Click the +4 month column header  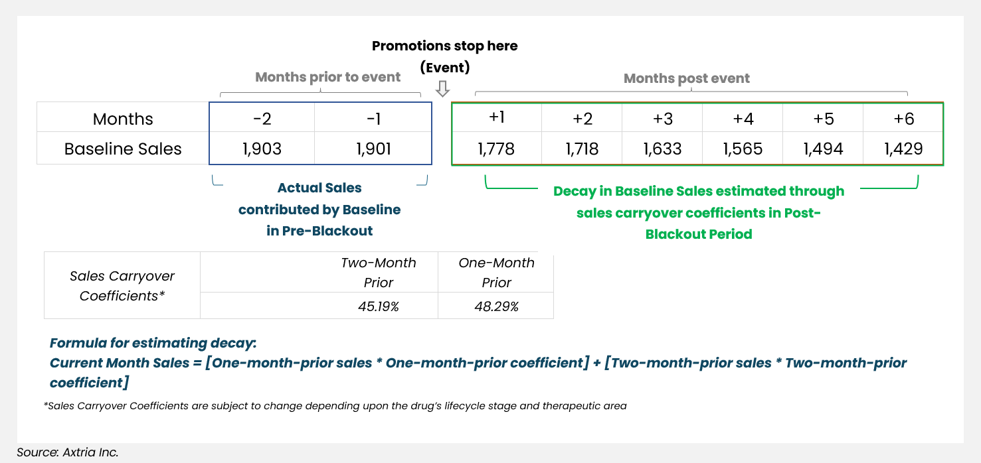coord(743,119)
